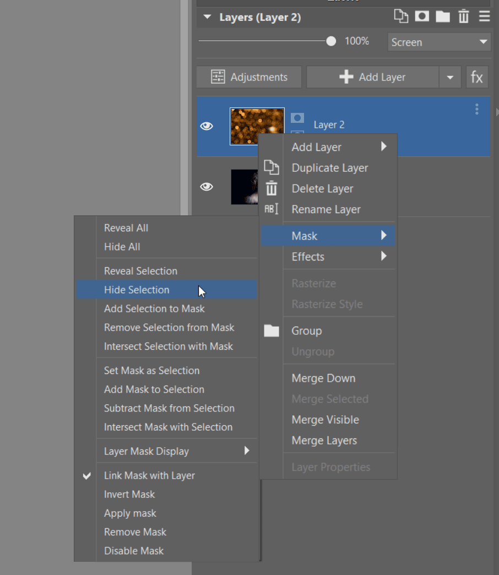Click the trash icon in Layers header
Viewport: 499px width, 575px height.
[x=463, y=17]
